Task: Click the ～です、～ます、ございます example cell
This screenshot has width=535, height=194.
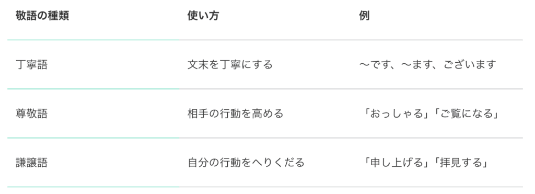Action: 427,64
